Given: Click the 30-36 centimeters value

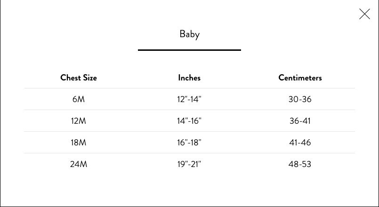Looking at the screenshot, I should (300, 99).
